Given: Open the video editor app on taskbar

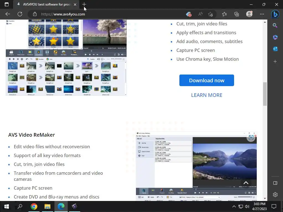Looking at the screenshot, I should point(75,206).
